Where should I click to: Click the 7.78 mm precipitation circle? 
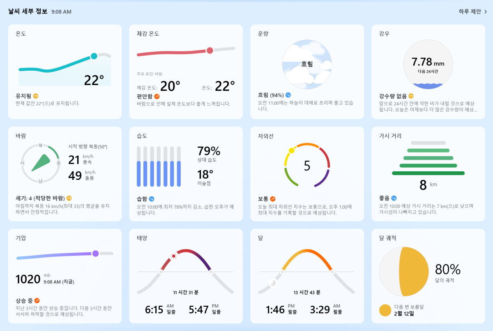428,64
